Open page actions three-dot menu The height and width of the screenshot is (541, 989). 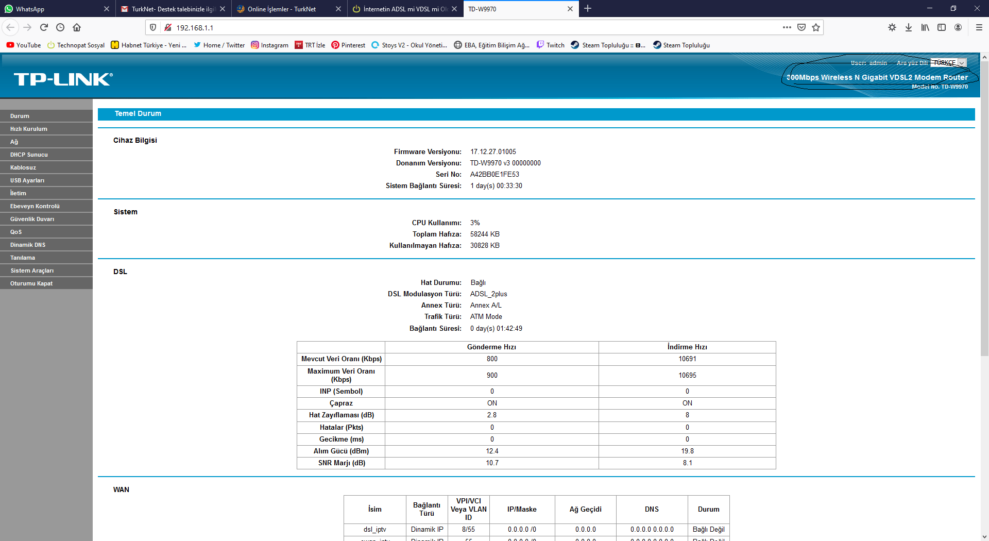(787, 27)
